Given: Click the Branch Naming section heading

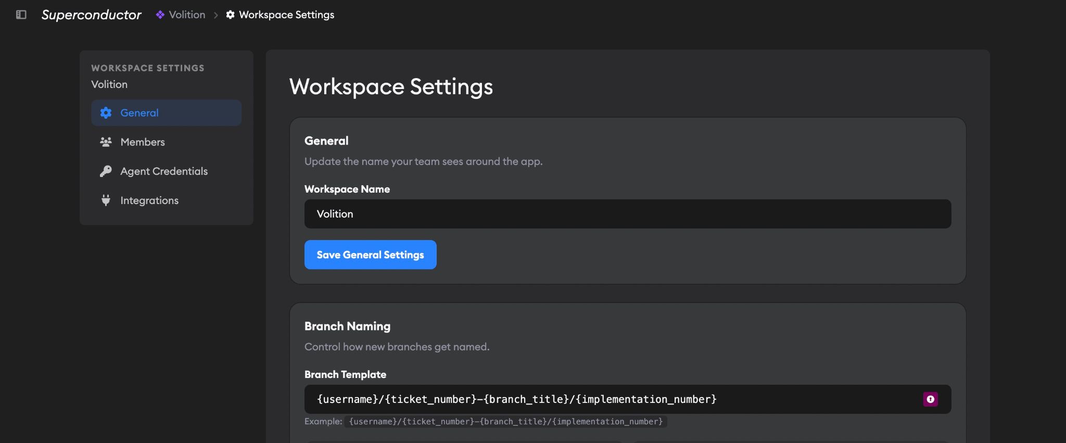Looking at the screenshot, I should point(347,326).
